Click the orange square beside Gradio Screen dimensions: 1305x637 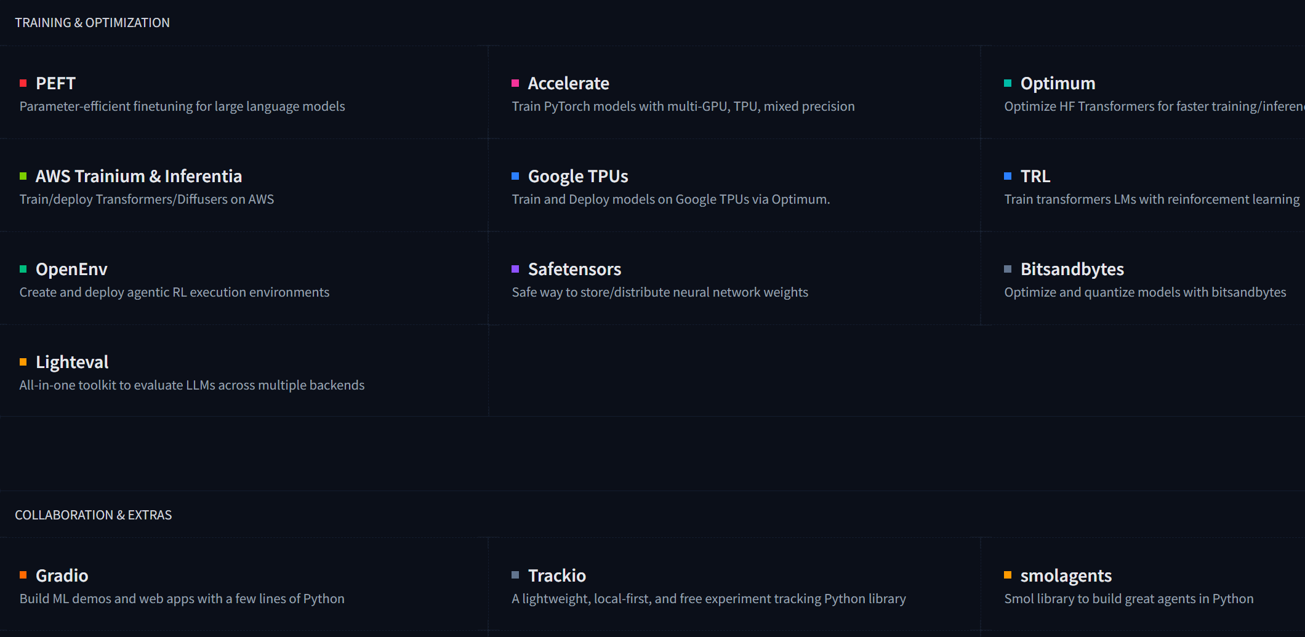pyautogui.click(x=23, y=575)
